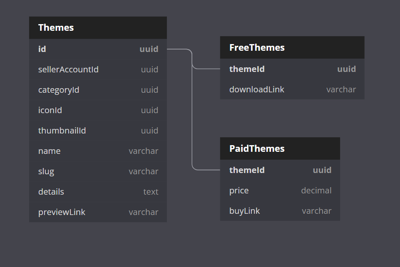Select the Themes table header
The image size is (400, 267).
[98, 28]
